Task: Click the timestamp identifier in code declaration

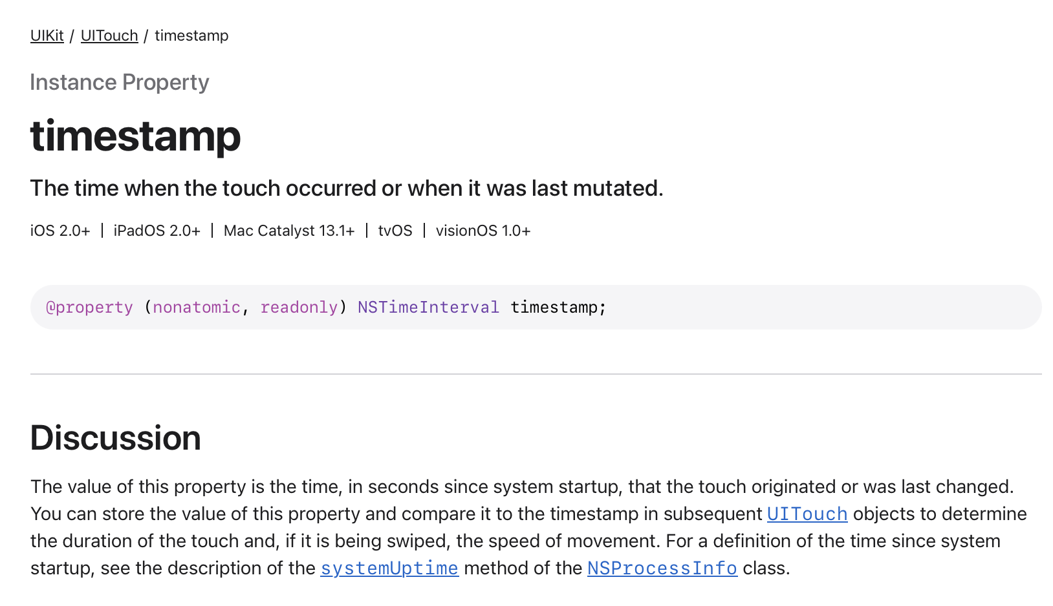Action: coord(554,307)
